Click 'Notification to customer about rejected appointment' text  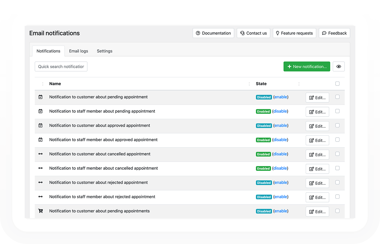pos(98,182)
